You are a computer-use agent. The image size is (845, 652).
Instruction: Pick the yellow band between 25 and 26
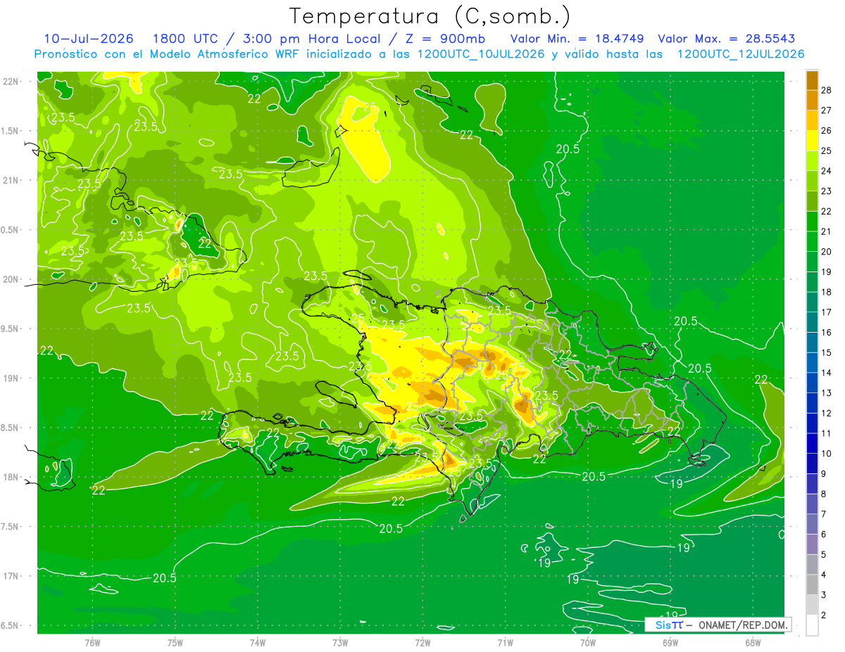pyautogui.click(x=812, y=141)
